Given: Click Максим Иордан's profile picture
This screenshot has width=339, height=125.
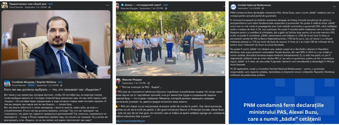Looking at the screenshot, I should coord(118,81).
